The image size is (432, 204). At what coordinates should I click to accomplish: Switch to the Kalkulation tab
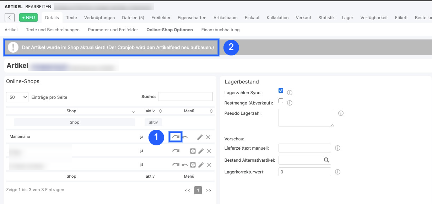[x=277, y=17]
